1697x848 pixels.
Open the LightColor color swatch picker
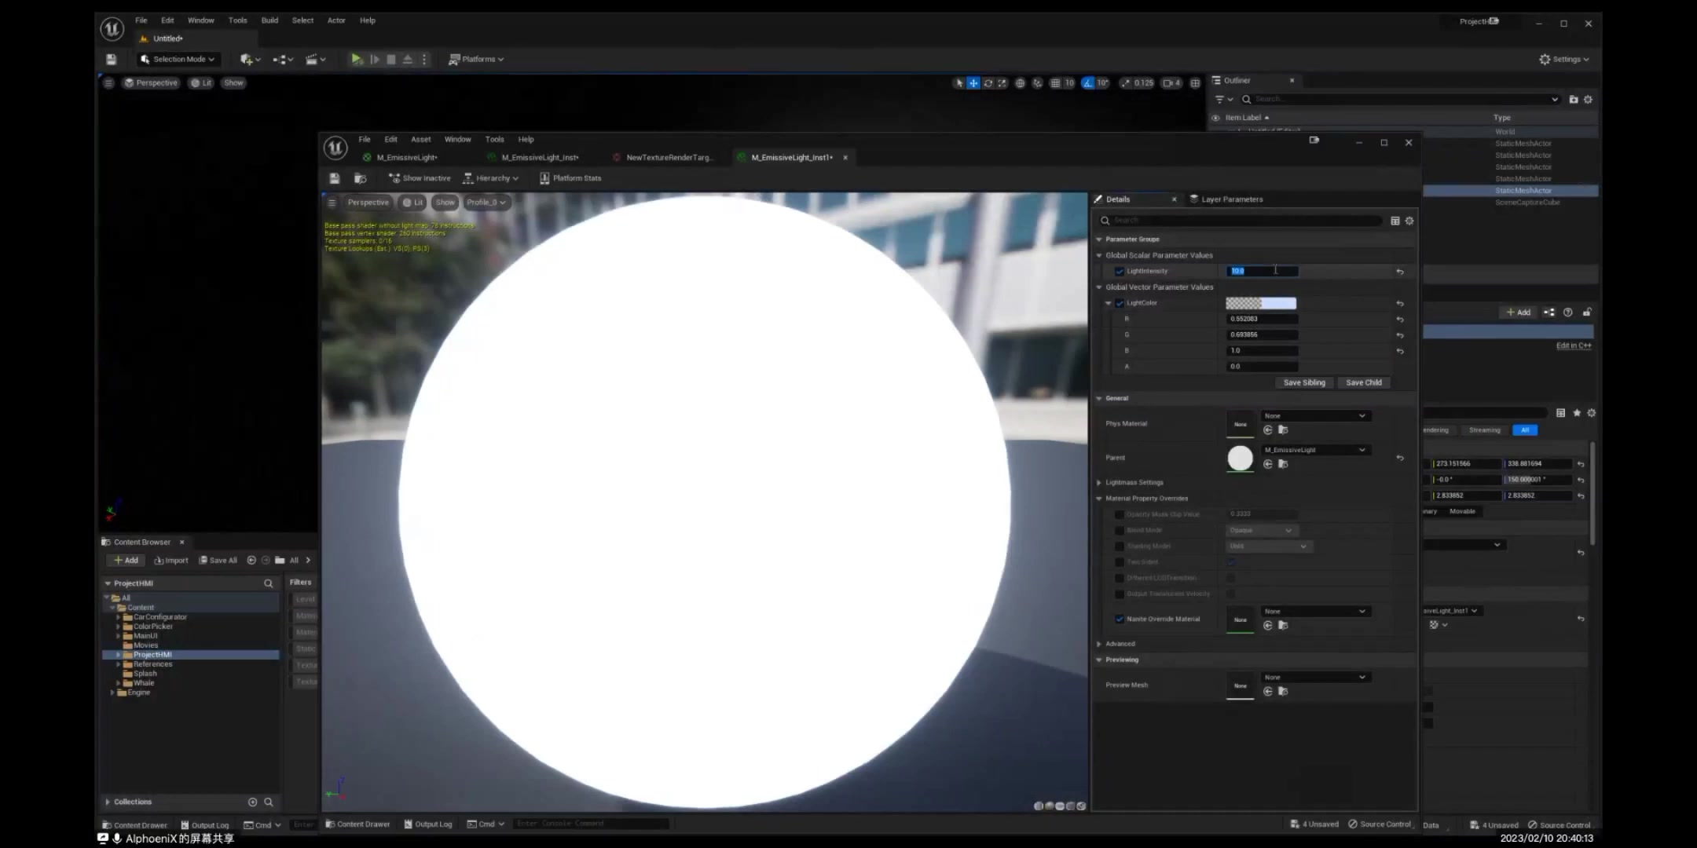[x=1261, y=304]
